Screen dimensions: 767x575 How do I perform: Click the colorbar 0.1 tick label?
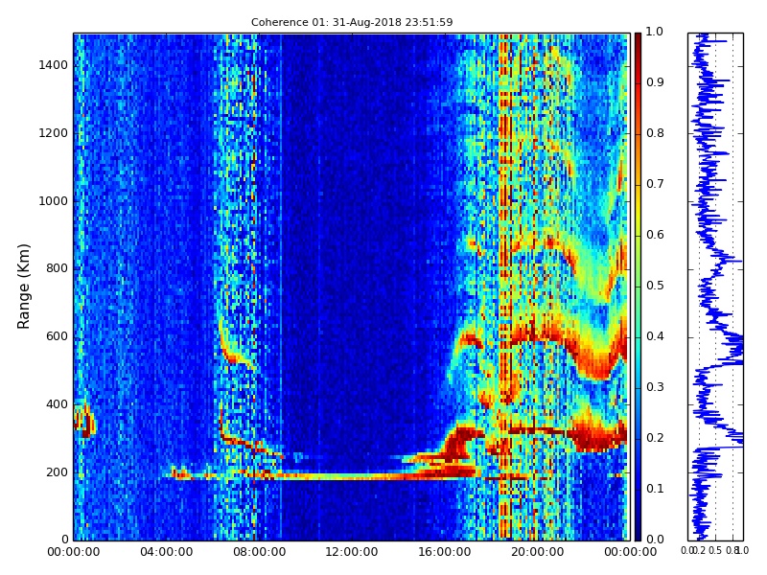point(655,489)
